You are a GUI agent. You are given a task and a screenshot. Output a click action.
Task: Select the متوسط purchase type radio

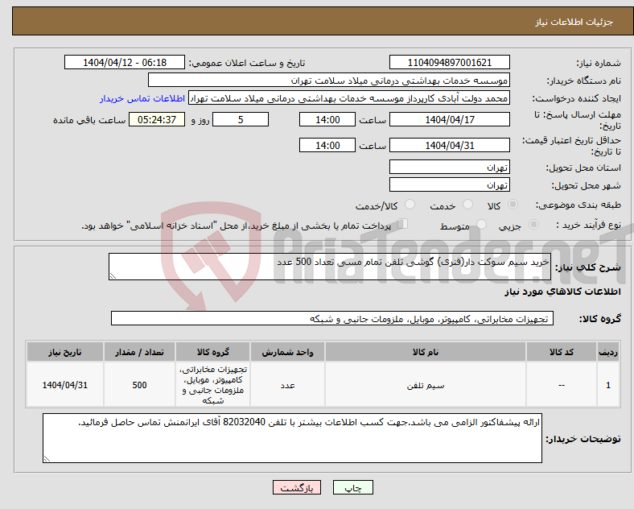point(481,224)
